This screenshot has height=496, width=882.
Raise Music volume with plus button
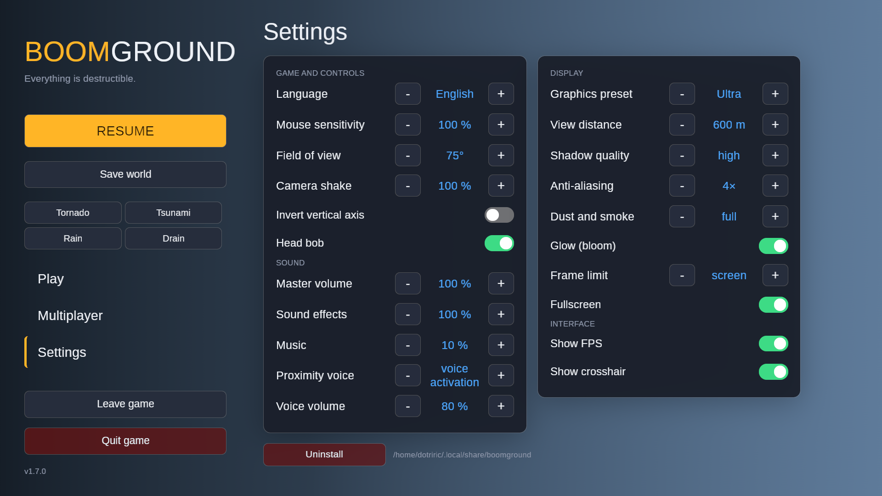[501, 345]
